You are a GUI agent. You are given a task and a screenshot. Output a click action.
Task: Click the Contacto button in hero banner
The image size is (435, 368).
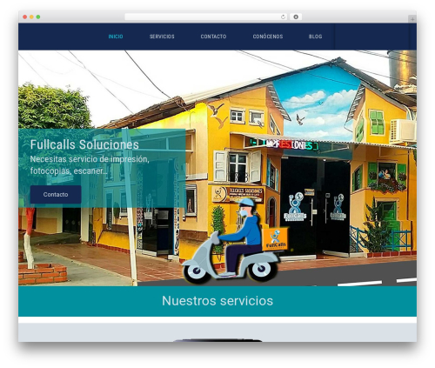[x=56, y=195]
